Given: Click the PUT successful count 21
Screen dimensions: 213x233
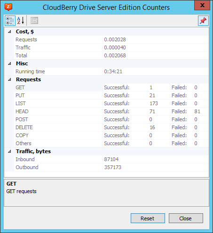Looking at the screenshot, I should tap(152, 95).
